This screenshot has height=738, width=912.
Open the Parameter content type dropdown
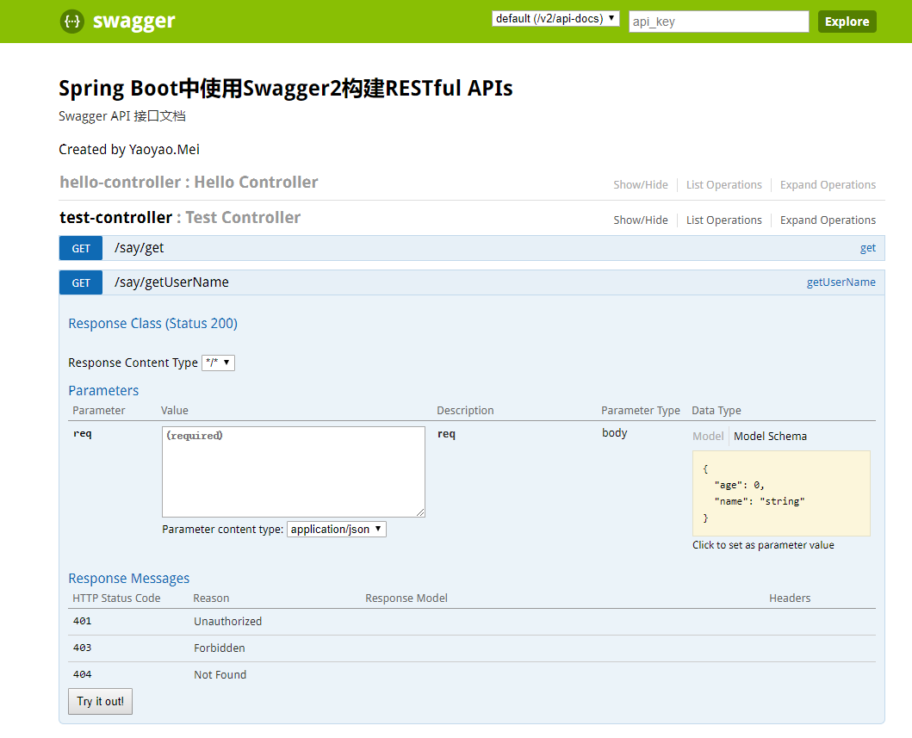[x=336, y=530]
